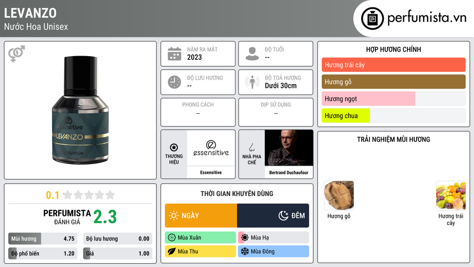Viewport: 474px width, 267px height.
Task: Click the unisex gender symbol icon
Action: (x=16, y=54)
